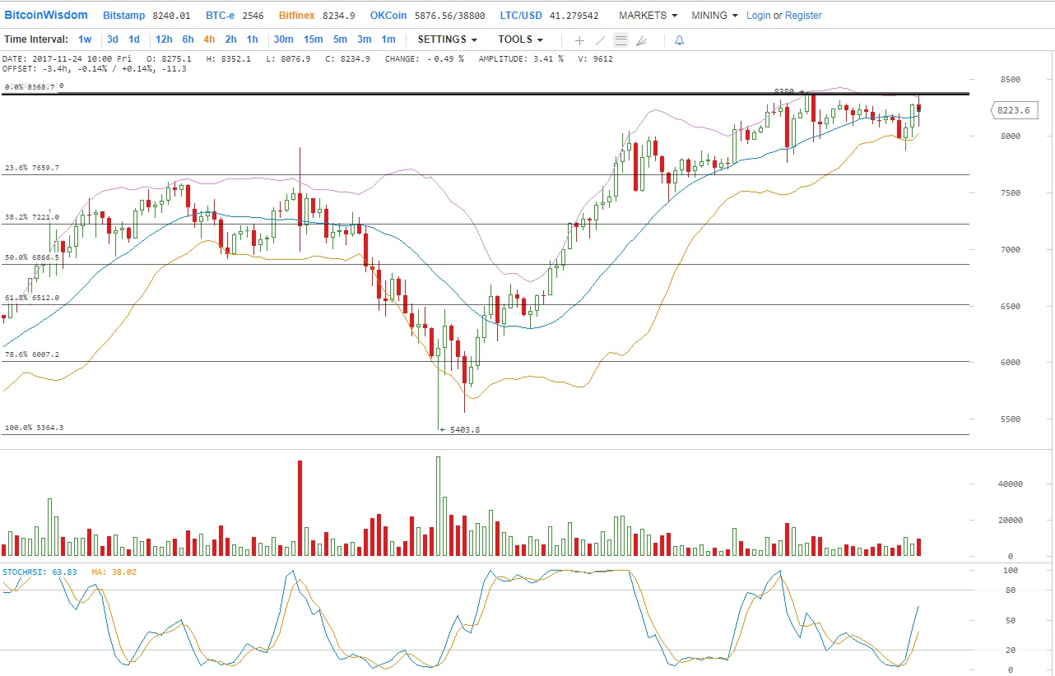Open the MARKETS dropdown menu
The width and height of the screenshot is (1055, 676).
(648, 16)
